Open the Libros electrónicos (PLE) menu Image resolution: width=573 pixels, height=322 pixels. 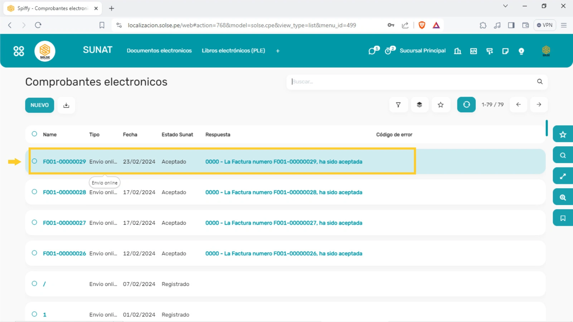click(x=233, y=51)
